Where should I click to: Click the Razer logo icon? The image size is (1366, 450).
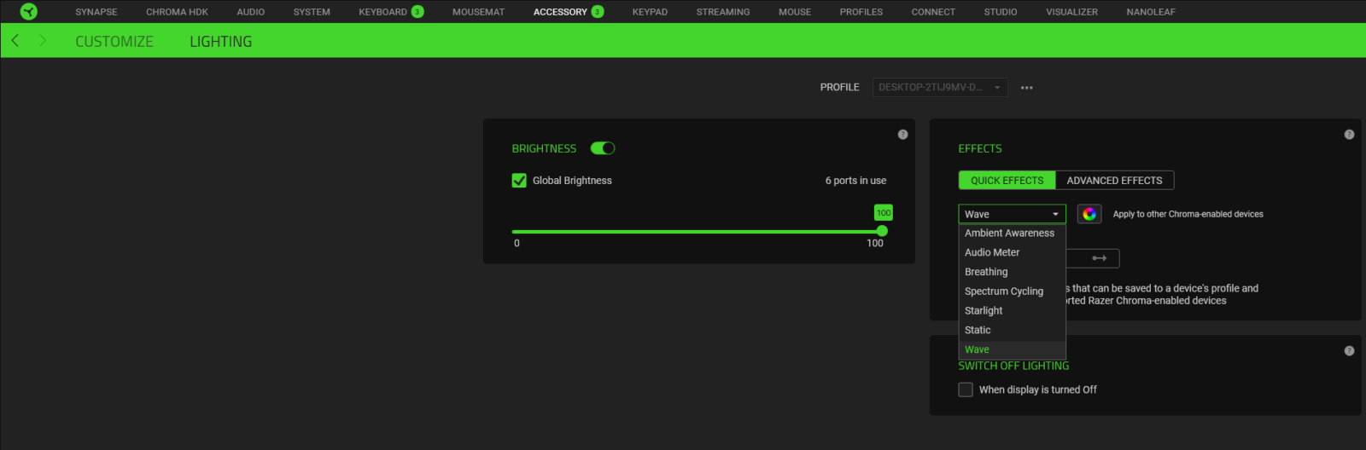coord(29,11)
